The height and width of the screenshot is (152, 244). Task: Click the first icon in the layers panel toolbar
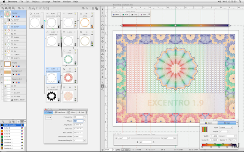(x=3, y=8)
